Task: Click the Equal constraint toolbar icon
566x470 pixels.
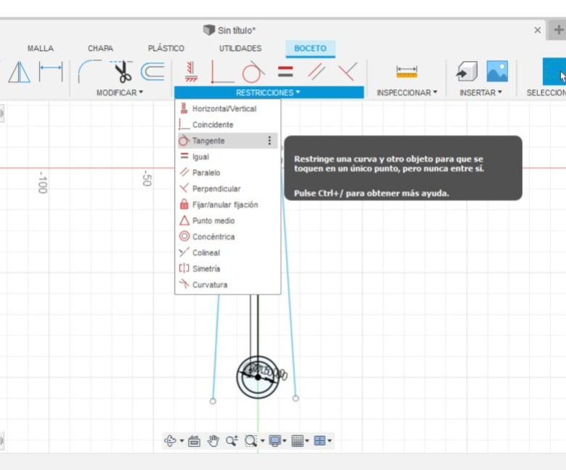Action: [285, 71]
